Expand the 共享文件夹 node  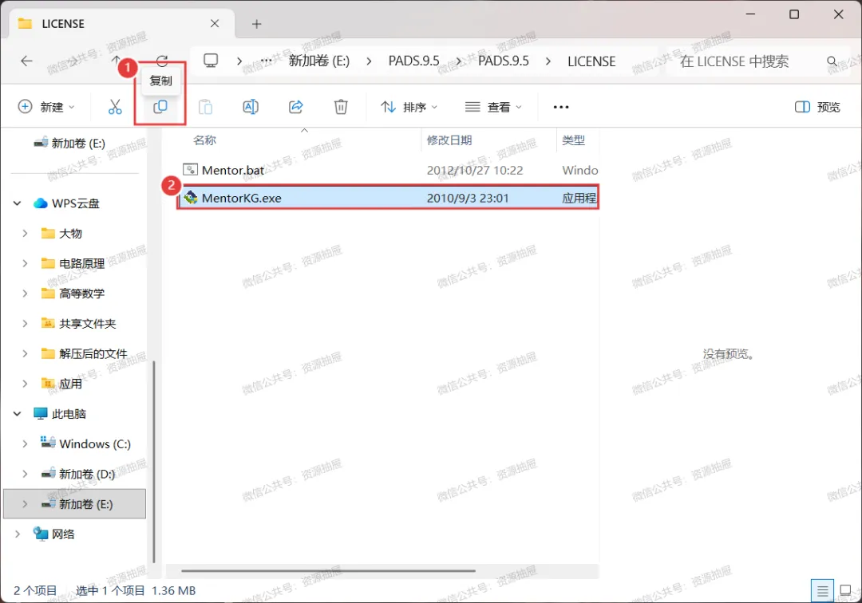point(25,324)
